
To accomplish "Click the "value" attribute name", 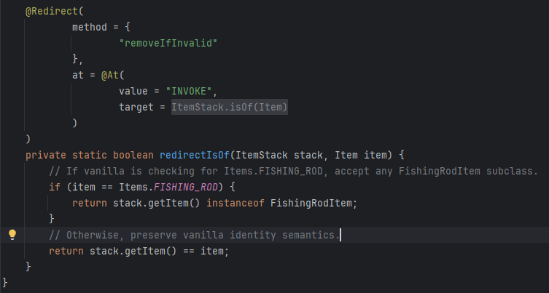I will point(134,90).
